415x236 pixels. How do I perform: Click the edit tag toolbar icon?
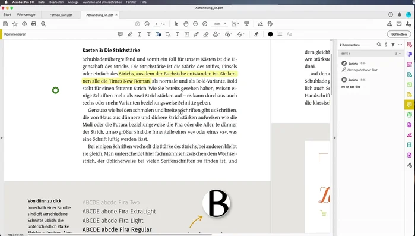(270, 24)
